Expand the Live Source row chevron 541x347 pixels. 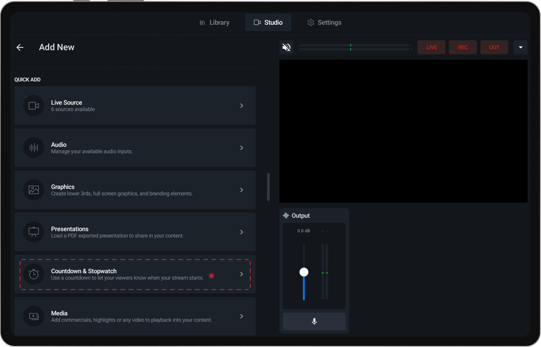(241, 105)
